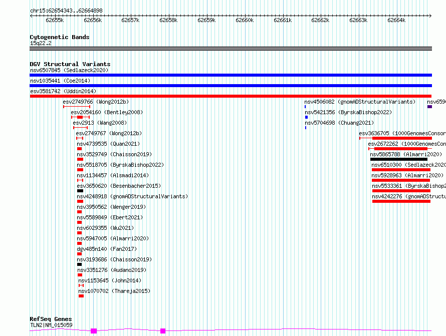Click the blue bar of nsv6507845
The height and width of the screenshot is (336, 446).
(x=231, y=75)
